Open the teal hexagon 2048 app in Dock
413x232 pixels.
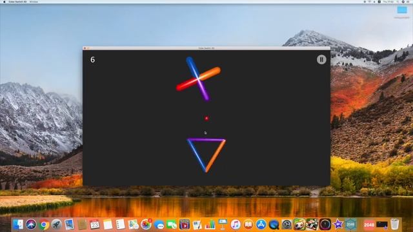(x=350, y=225)
